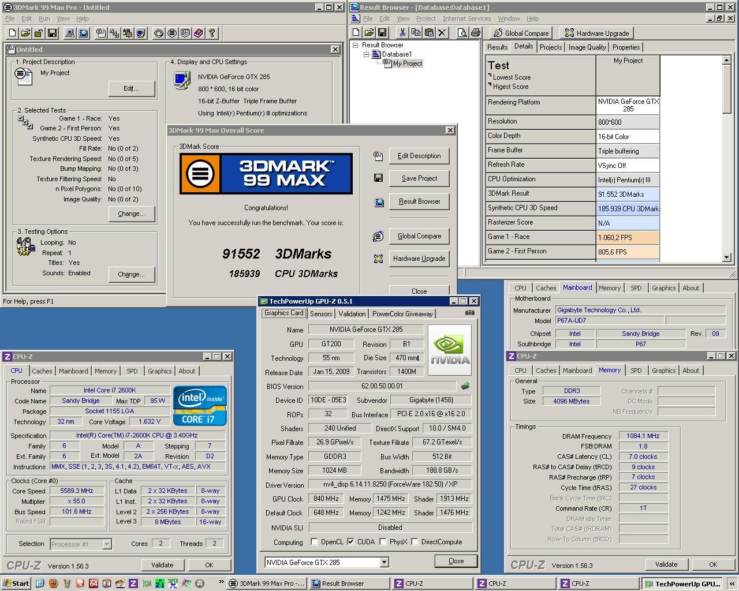739x591 pixels.
Task: Open SPD tab in CPU-Z Memory window
Action: (x=636, y=371)
